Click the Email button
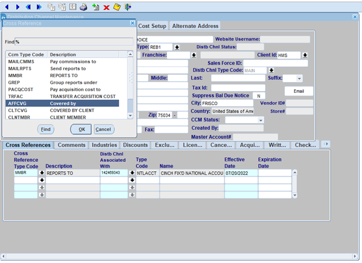The width and height of the screenshot is (362, 263). coord(299,91)
